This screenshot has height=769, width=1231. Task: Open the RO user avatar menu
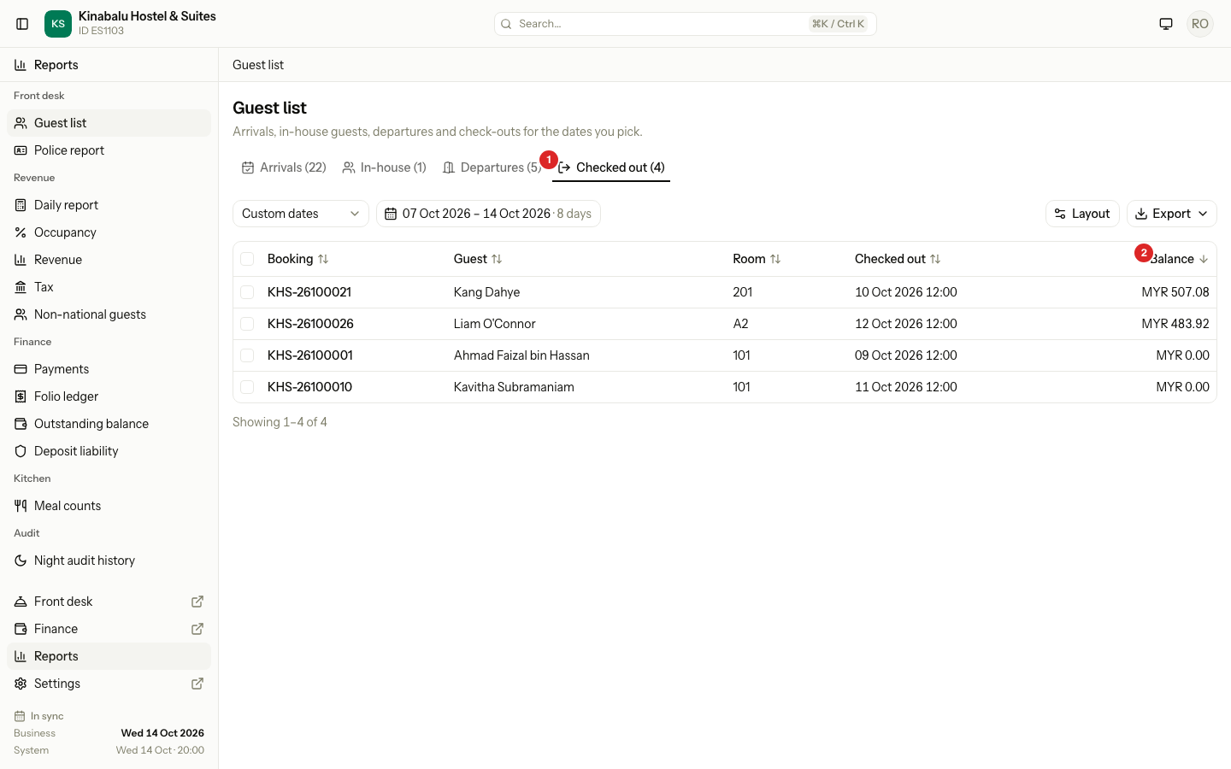[x=1200, y=24]
